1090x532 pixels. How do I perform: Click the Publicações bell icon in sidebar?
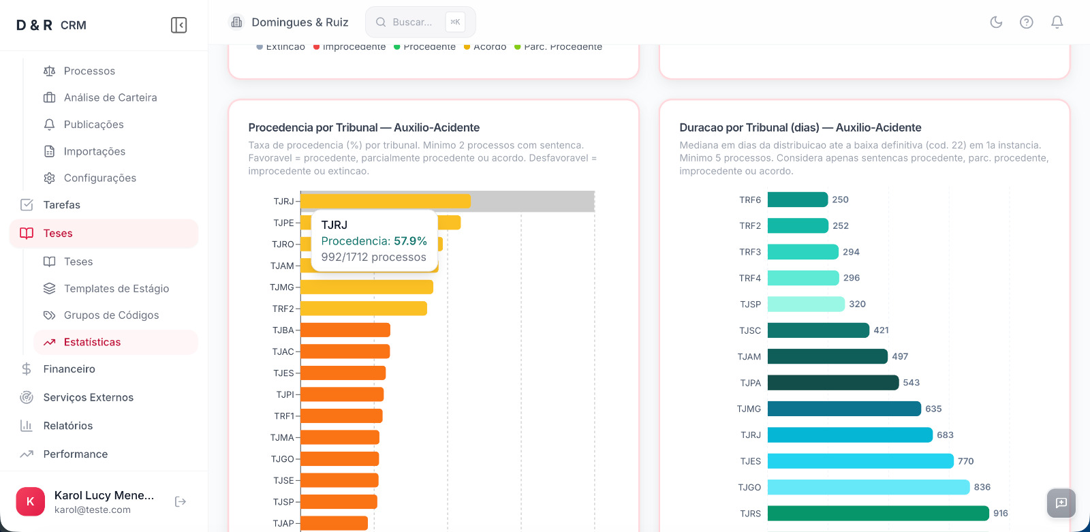(49, 125)
